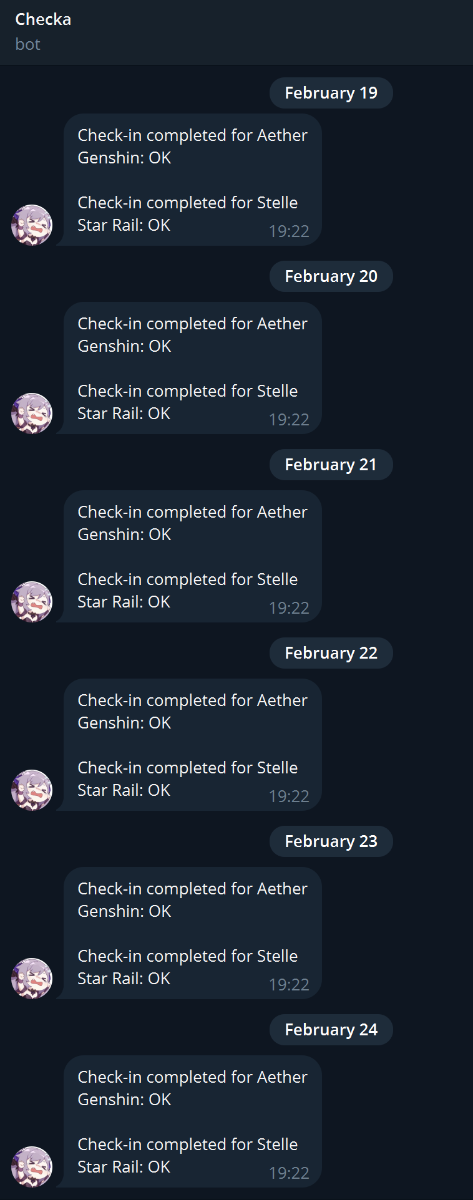Screen dimensions: 473x1200
Task: Click the February 21 date separator
Action: click(331, 465)
